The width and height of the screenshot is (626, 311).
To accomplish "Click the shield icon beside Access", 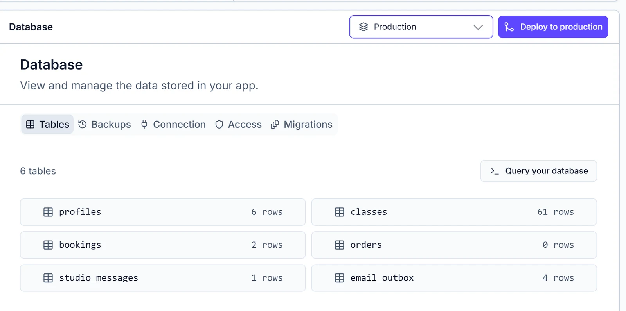I will [219, 124].
